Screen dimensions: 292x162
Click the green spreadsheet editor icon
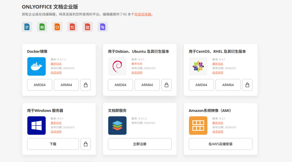point(42,27)
